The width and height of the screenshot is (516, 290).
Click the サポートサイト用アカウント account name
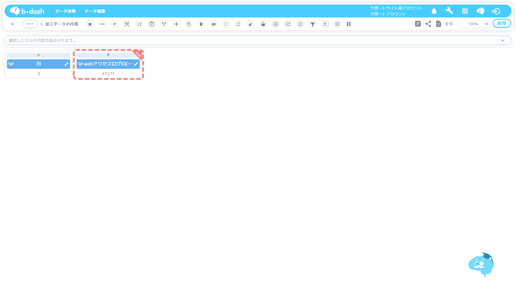point(396,8)
